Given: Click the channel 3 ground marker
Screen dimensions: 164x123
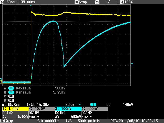Looking at the screenshot, I should point(1,79).
